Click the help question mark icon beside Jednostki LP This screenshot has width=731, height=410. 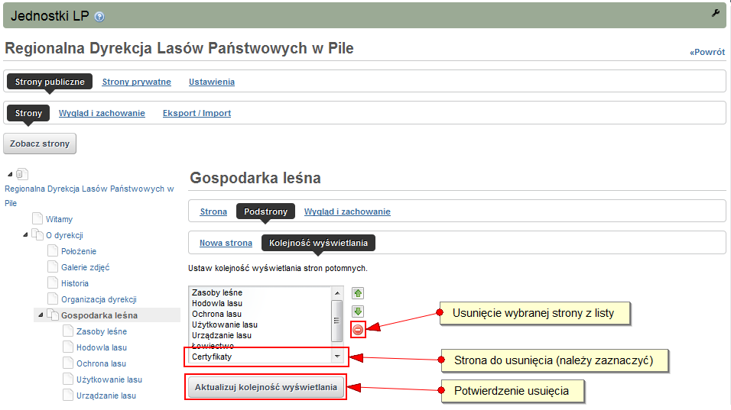99,17
